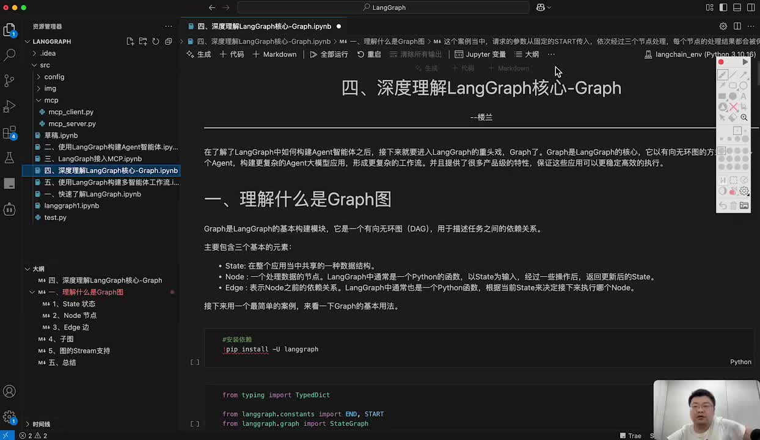Open Jupyter 变量 panel

480,54
